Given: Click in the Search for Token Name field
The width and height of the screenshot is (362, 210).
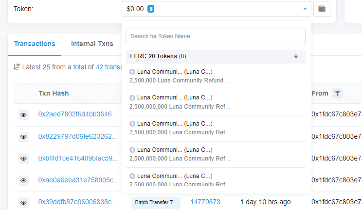Looking at the screenshot, I should click(x=216, y=36).
